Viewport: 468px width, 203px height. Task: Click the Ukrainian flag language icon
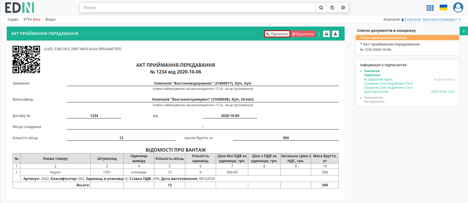pyautogui.click(x=443, y=8)
